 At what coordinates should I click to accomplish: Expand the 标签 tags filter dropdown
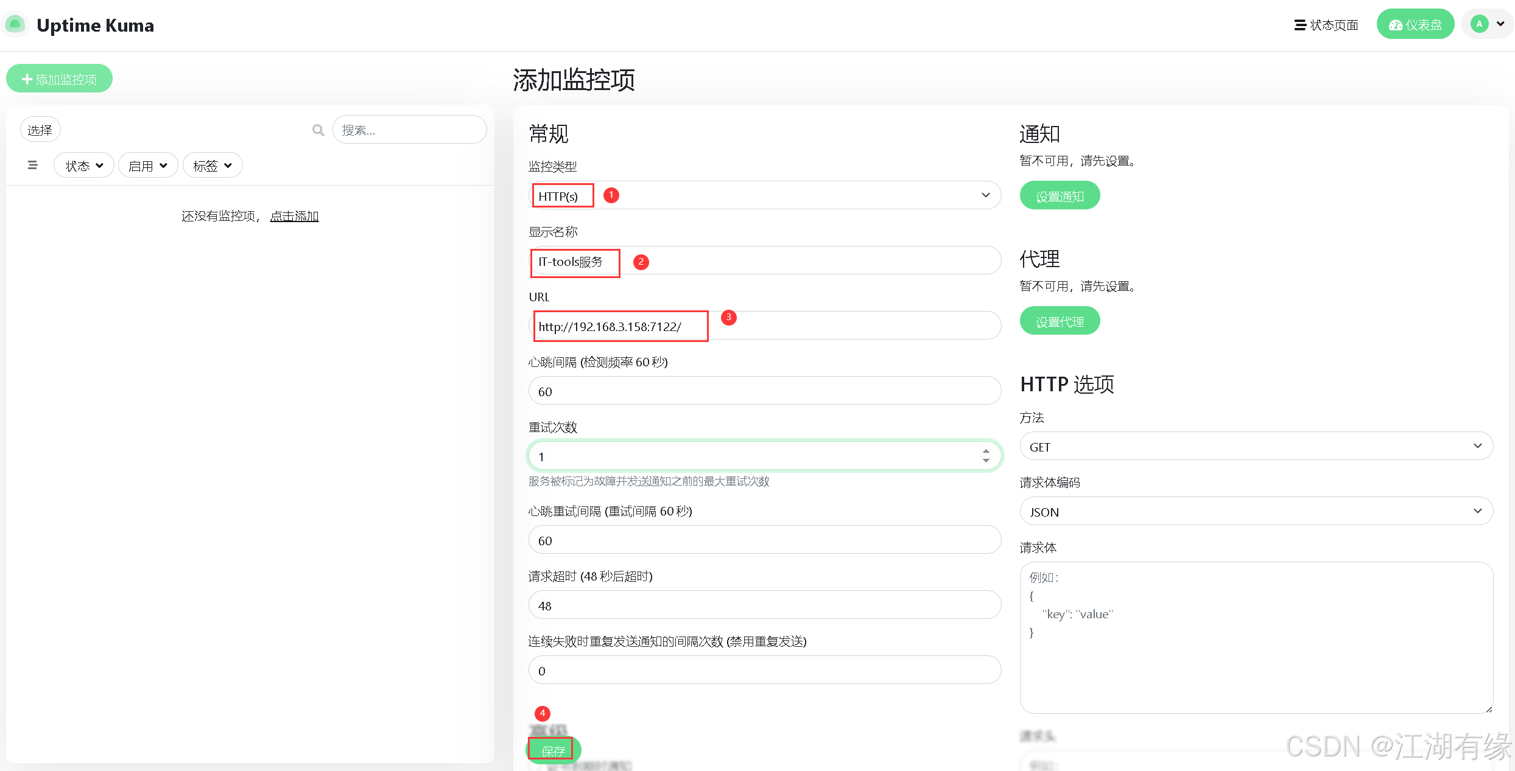coord(212,166)
